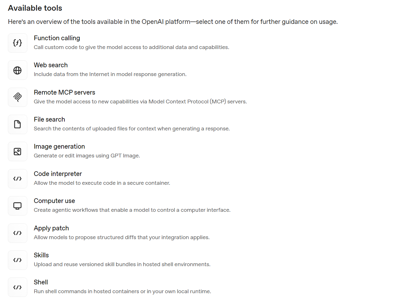Open the Apply patch tool page
The image size is (395, 307).
tap(51, 228)
